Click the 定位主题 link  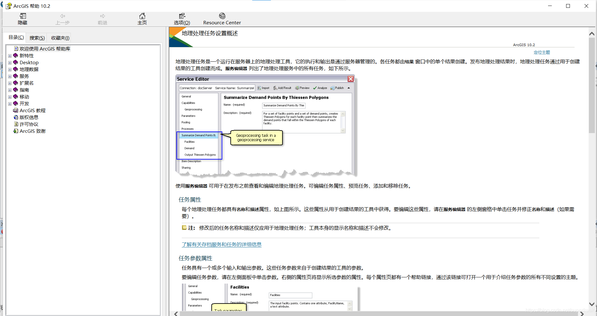click(x=542, y=52)
